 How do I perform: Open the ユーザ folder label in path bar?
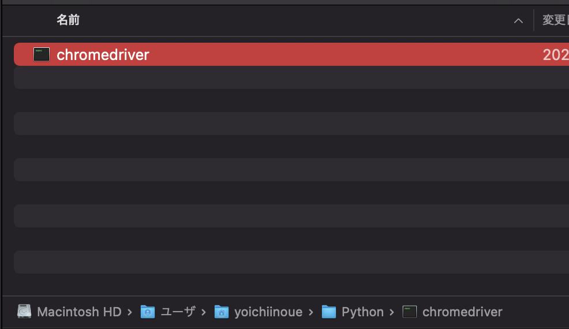[178, 312]
